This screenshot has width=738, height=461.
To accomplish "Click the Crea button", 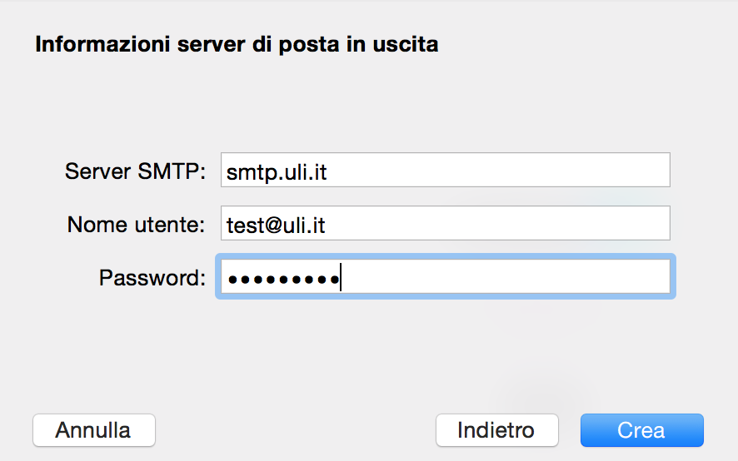I will click(641, 430).
